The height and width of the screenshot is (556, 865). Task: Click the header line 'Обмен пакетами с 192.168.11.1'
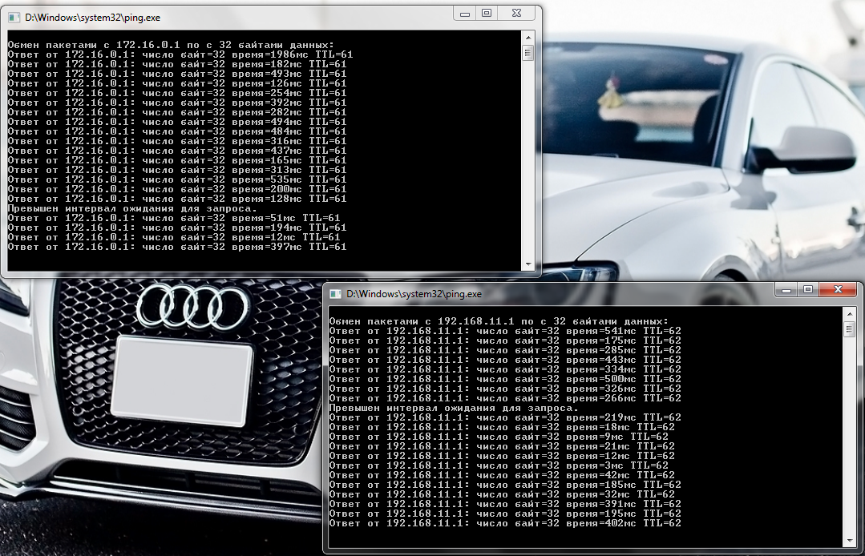click(499, 321)
